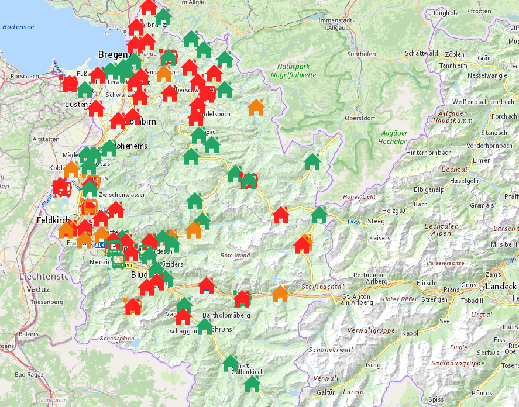The width and height of the screenshot is (519, 407).
Task: Click the red house marker at Tschagguns
Action: click(x=183, y=316)
